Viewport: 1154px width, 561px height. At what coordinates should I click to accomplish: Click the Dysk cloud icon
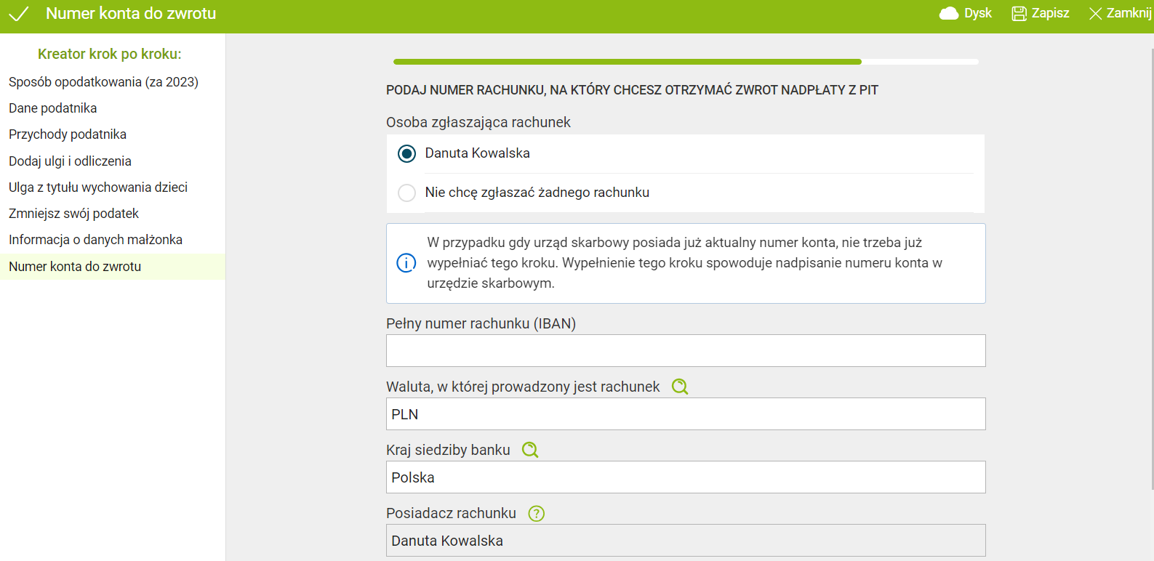point(949,13)
